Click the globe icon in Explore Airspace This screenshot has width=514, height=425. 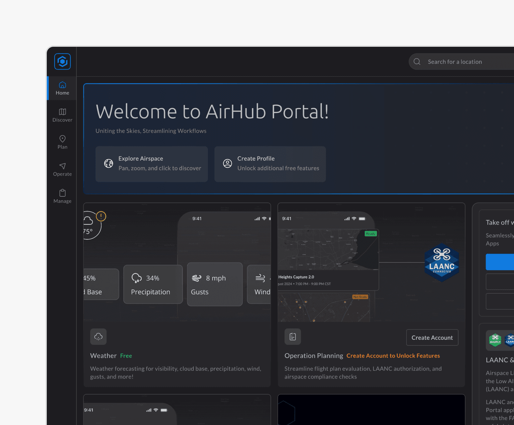[108, 163]
